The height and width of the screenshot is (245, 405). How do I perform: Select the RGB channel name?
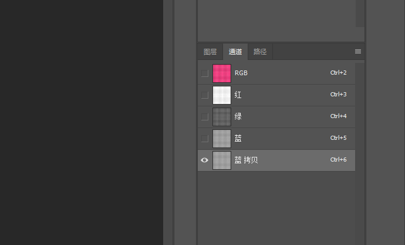[x=241, y=73]
